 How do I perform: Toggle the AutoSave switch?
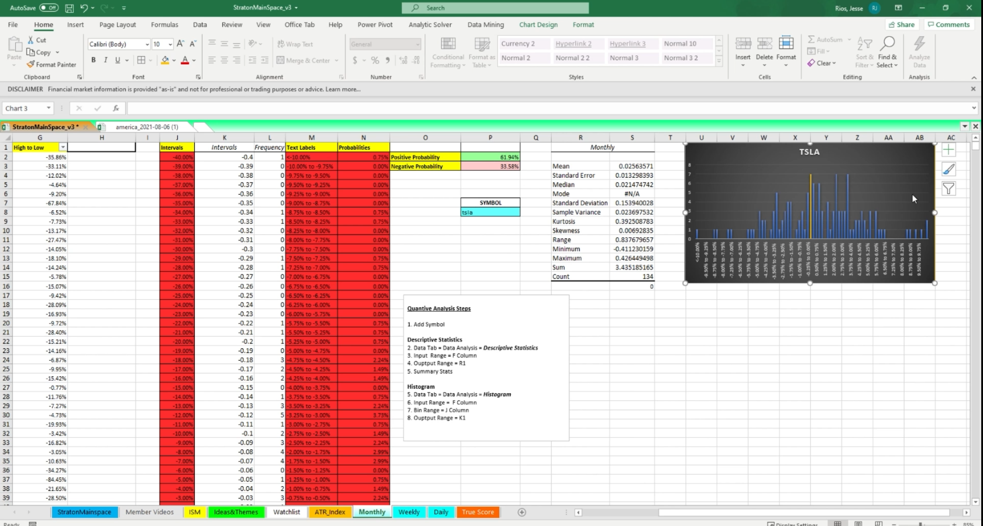49,8
